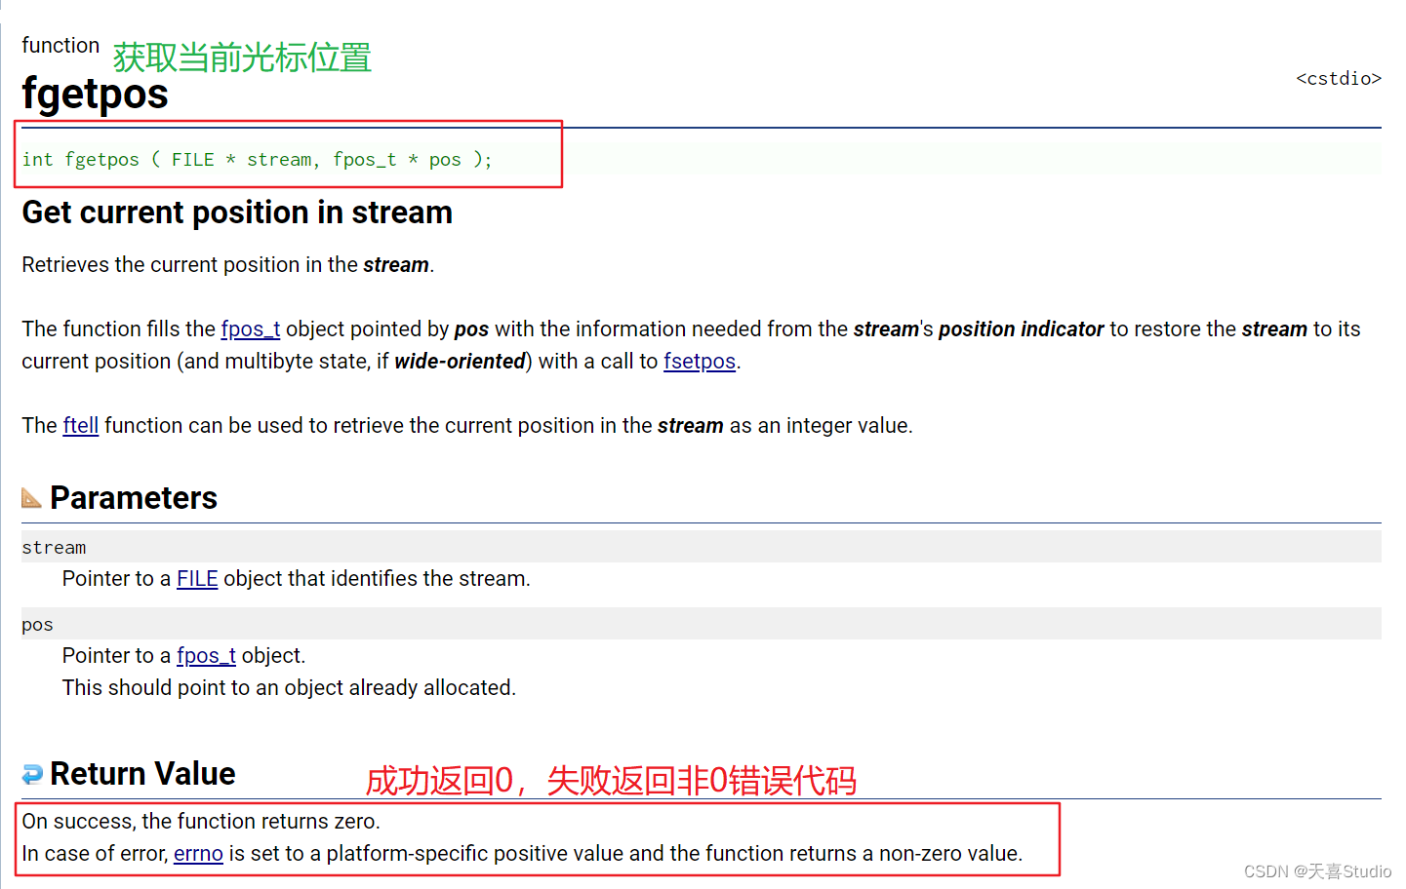Open the ftell function link
Image resolution: width=1406 pixels, height=889 pixels.
[81, 426]
